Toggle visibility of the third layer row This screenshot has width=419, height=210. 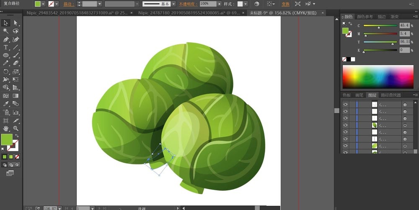click(x=345, y=118)
